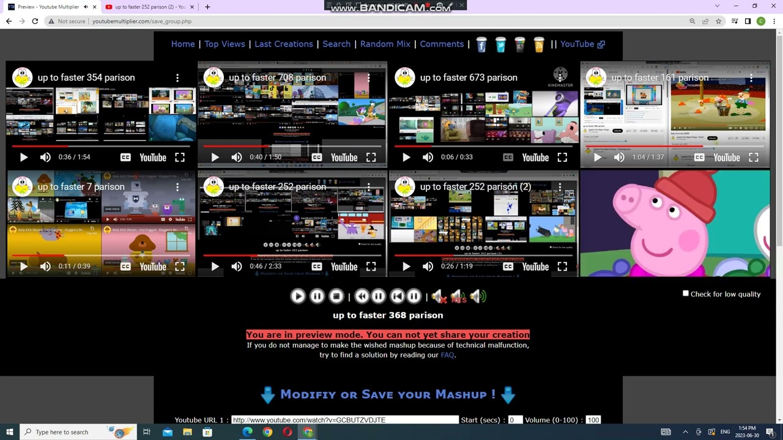Toggle captions on 'up to faster 673 parison'
Image resolution: width=783 pixels, height=440 pixels.
pos(508,158)
